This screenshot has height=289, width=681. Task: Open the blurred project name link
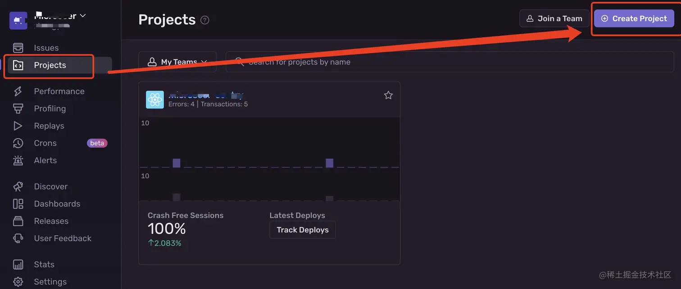[x=206, y=95]
